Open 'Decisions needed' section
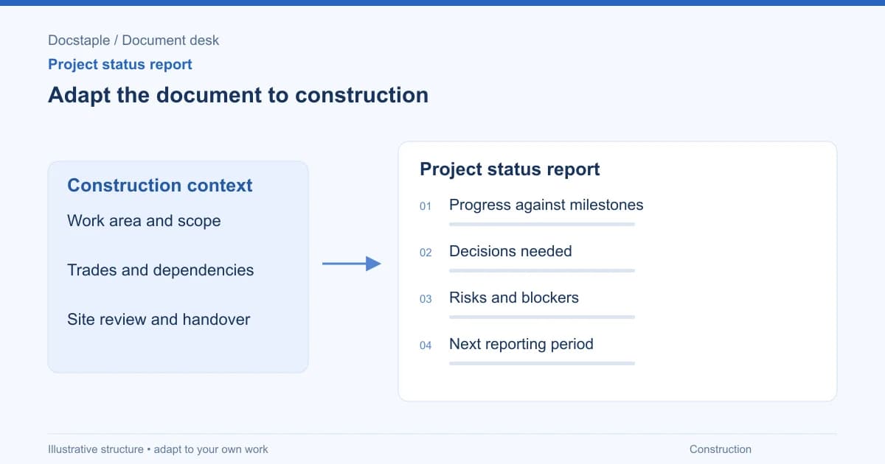The height and width of the screenshot is (464, 885). [510, 252]
